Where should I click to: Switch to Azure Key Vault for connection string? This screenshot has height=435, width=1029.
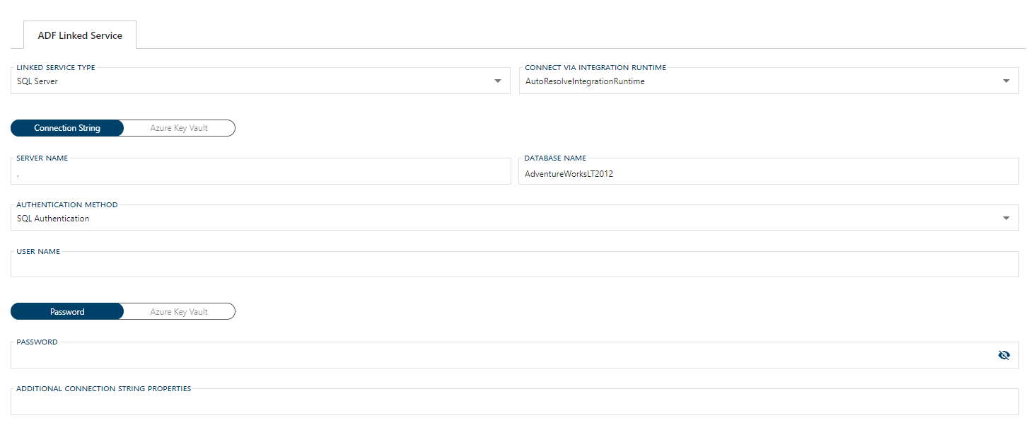178,128
